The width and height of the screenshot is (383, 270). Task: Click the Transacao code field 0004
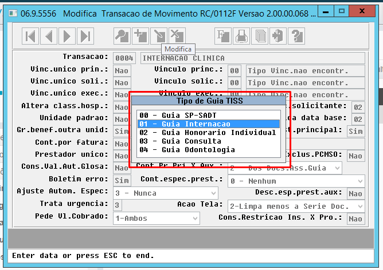[x=124, y=58]
